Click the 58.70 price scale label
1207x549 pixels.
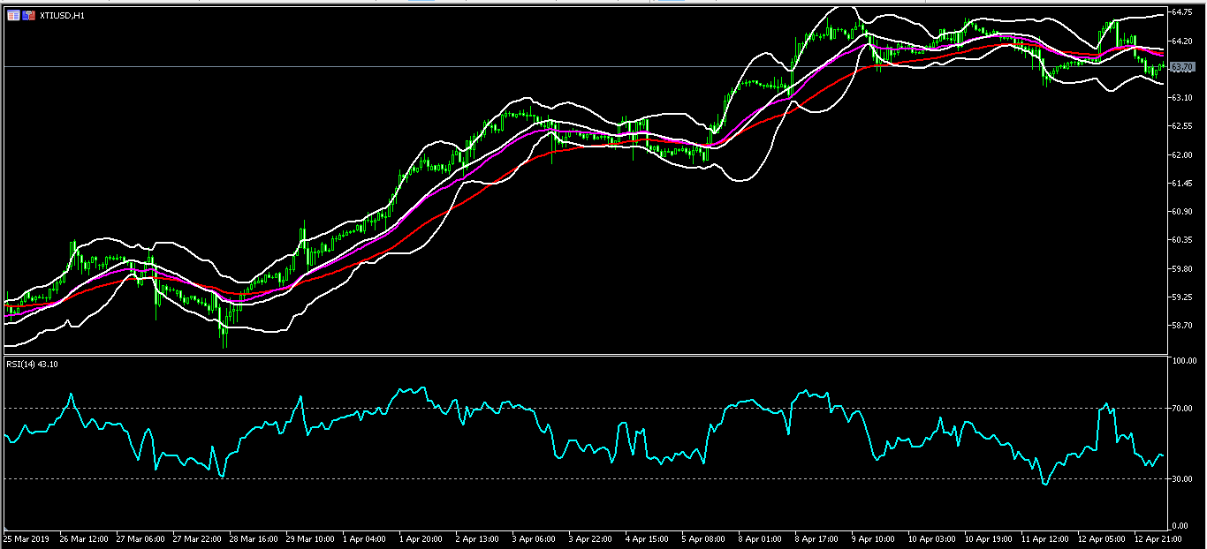(1182, 326)
